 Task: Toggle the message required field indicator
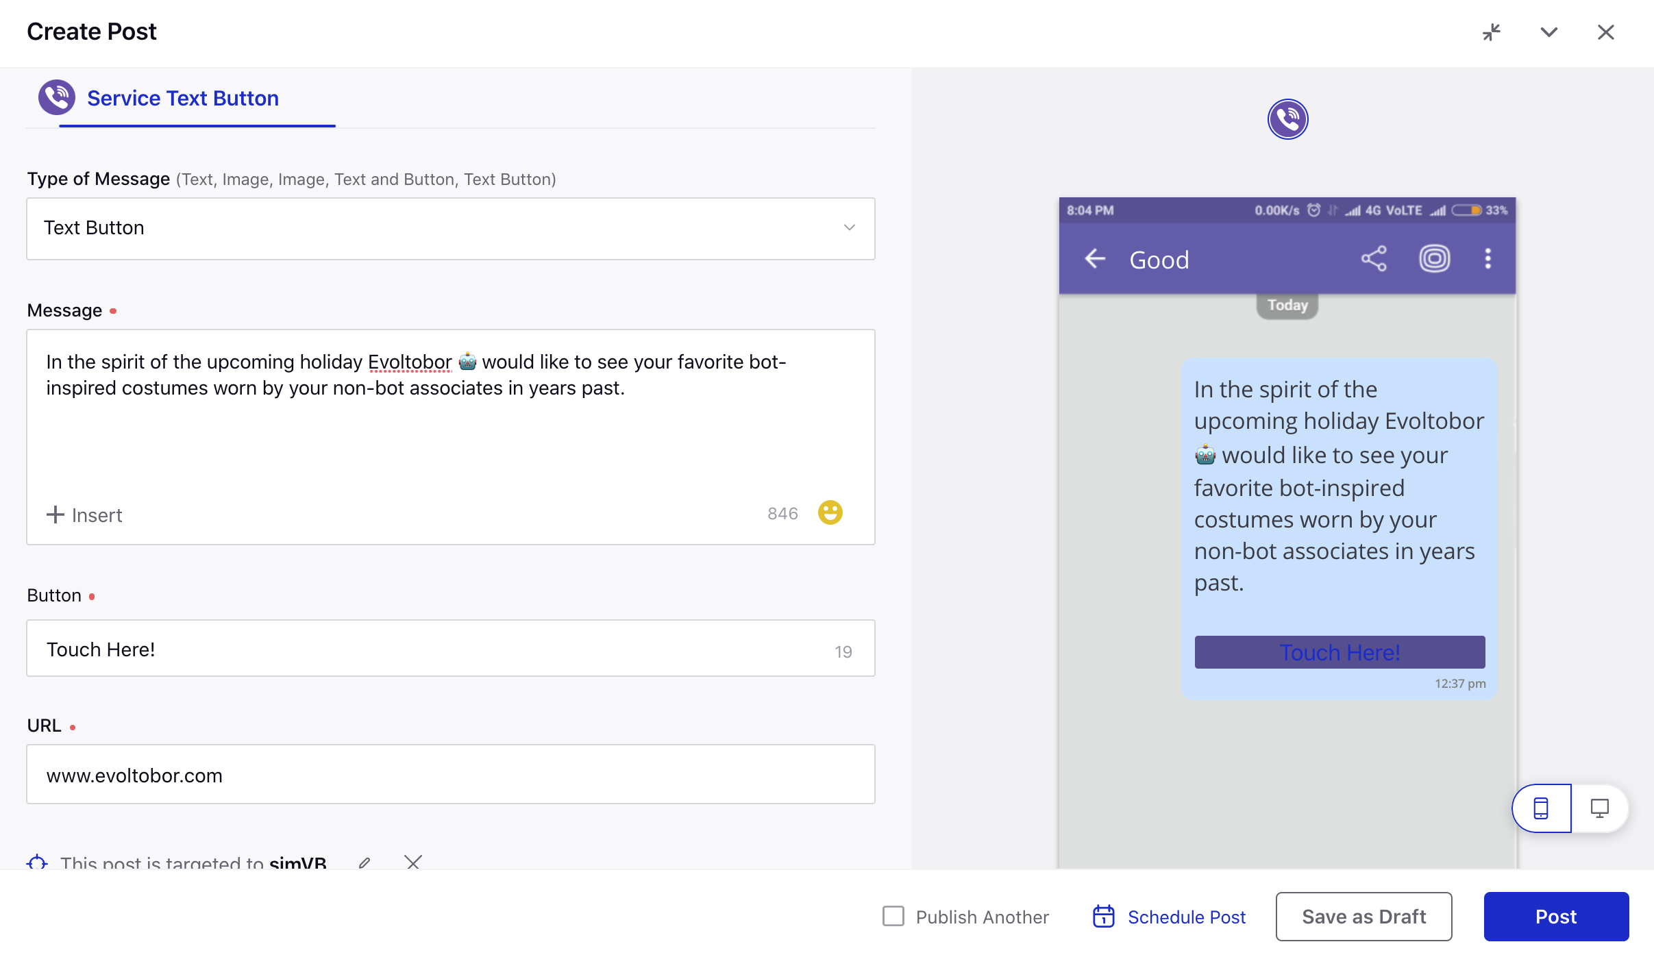coord(114,310)
